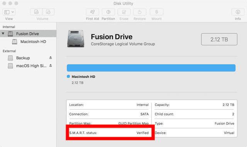Open the Info panel icon
The width and height of the screenshot is (247, 147).
tap(238, 12)
